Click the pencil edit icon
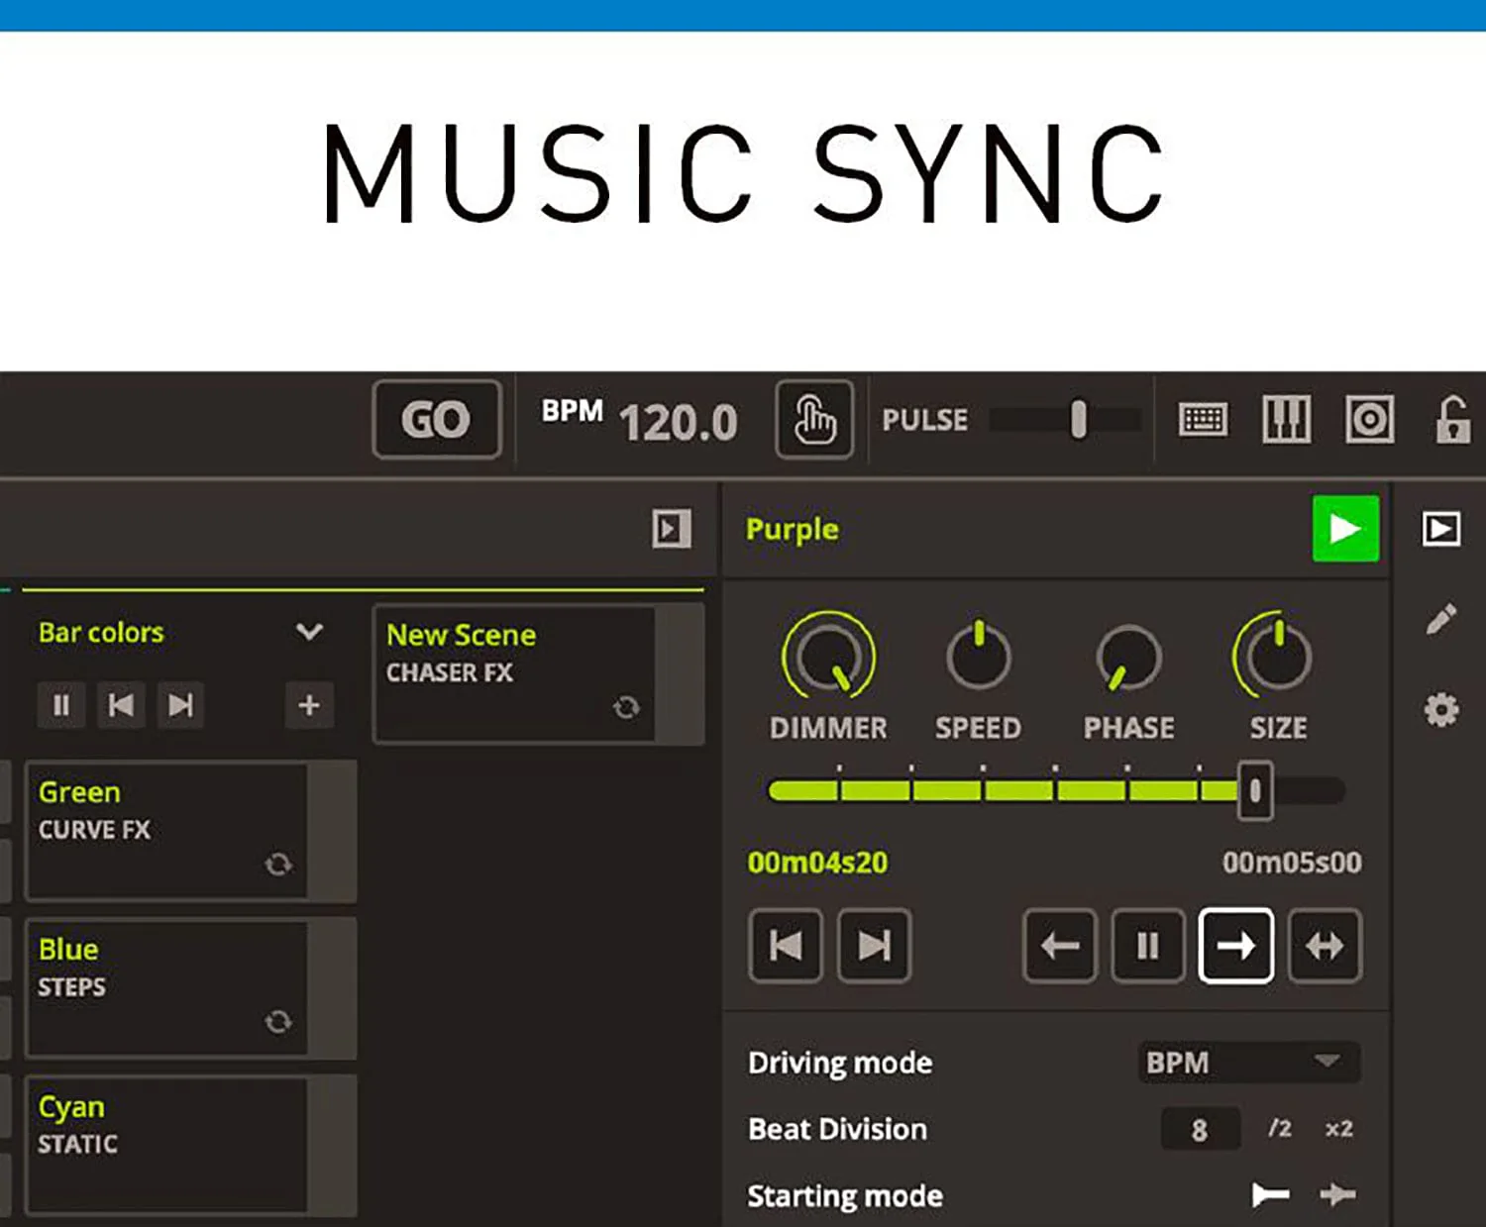The height and width of the screenshot is (1227, 1486). pyautogui.click(x=1441, y=619)
